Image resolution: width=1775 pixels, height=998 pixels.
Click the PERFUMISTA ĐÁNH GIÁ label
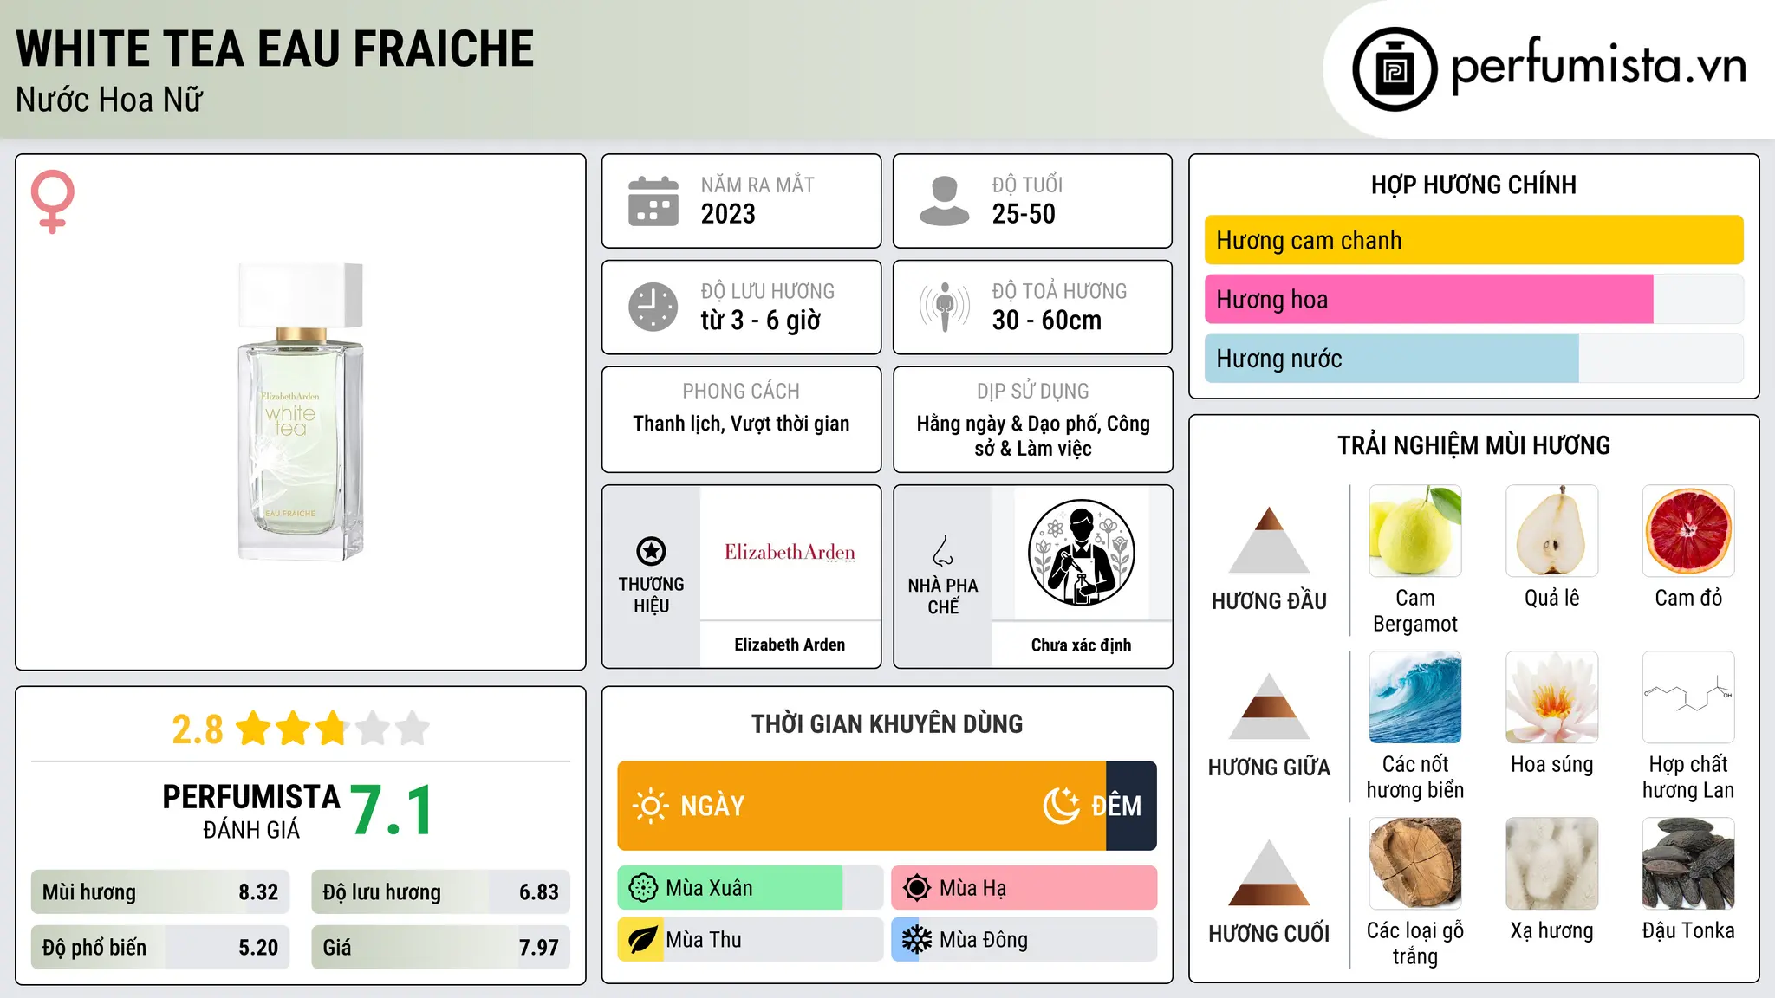[x=251, y=811]
